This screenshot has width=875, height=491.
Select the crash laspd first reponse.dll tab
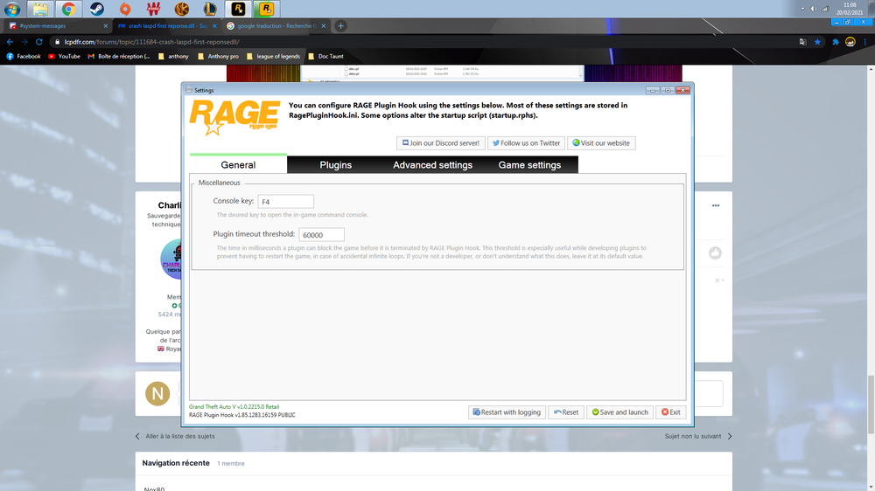165,25
